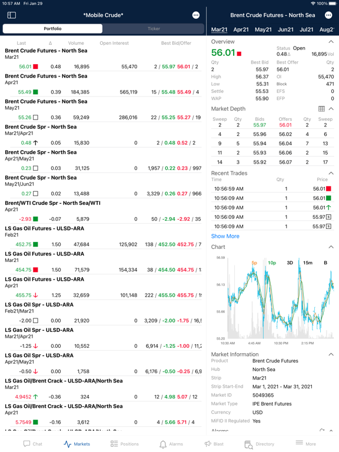Screen dimensions: 339x452
Task: Switch to the Ticker tab
Action: [x=154, y=28]
